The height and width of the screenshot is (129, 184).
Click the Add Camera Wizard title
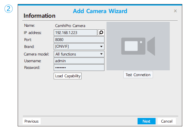click(100, 11)
